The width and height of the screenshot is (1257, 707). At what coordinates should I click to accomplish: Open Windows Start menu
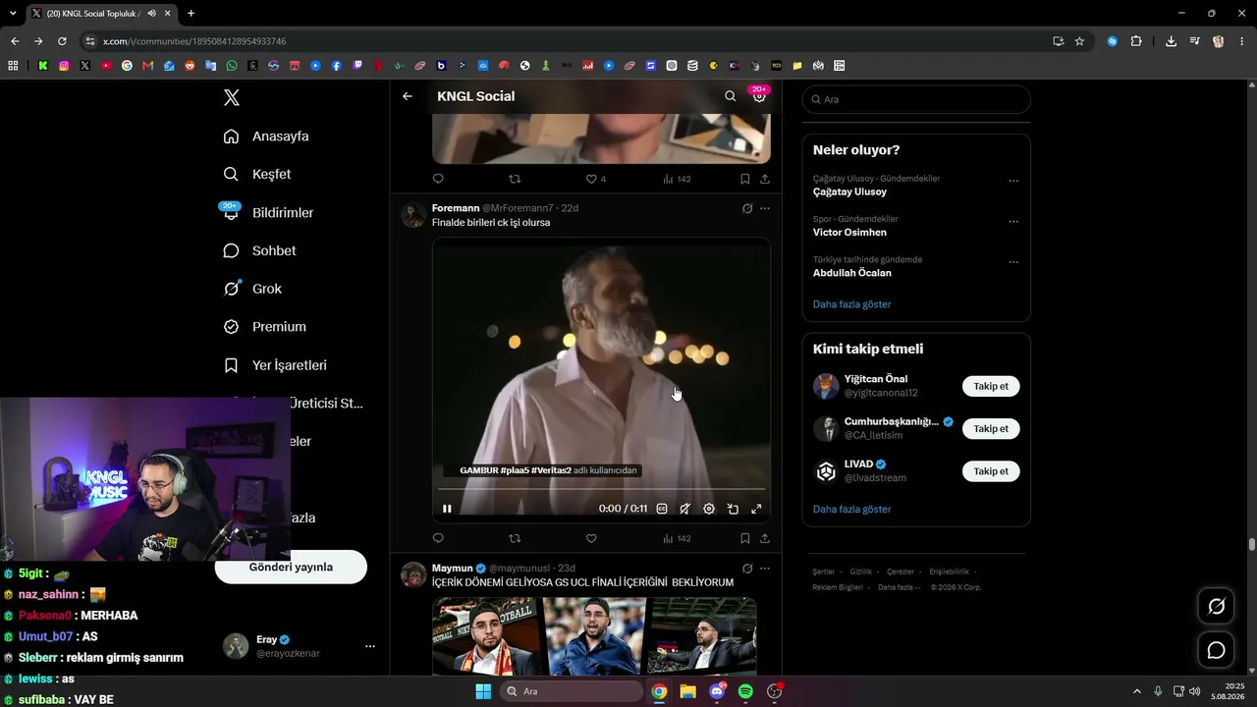tap(483, 691)
